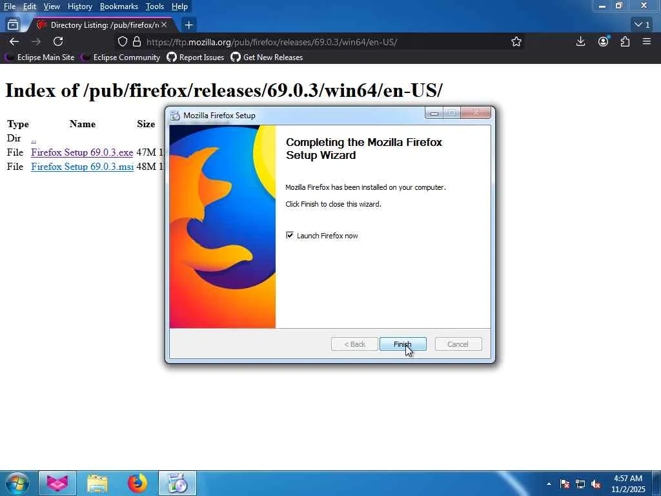Open the History menu

(79, 6)
